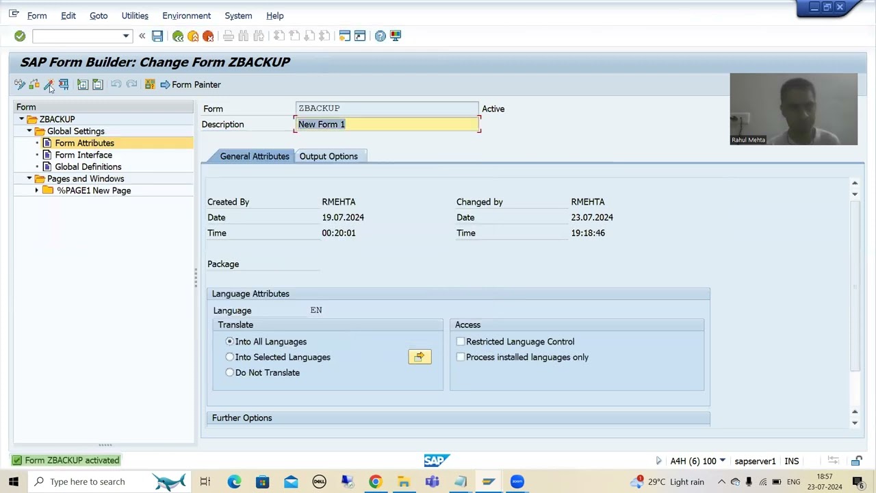Select Do Not Translate radio button
876x493 pixels.
[x=230, y=372]
